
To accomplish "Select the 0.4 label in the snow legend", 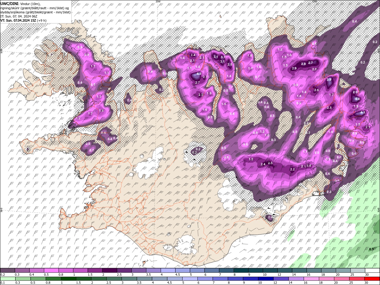I will pos(31,275).
